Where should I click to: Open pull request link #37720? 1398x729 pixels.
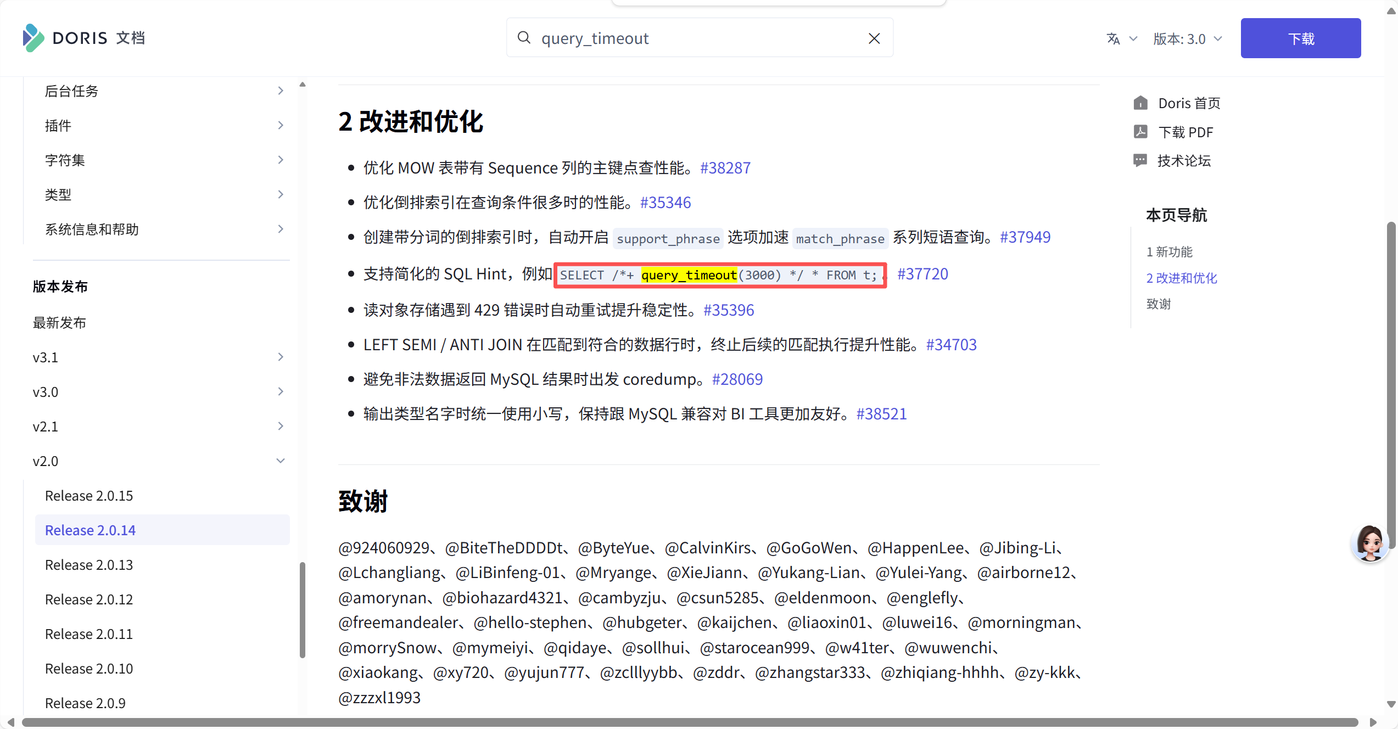[x=922, y=274]
